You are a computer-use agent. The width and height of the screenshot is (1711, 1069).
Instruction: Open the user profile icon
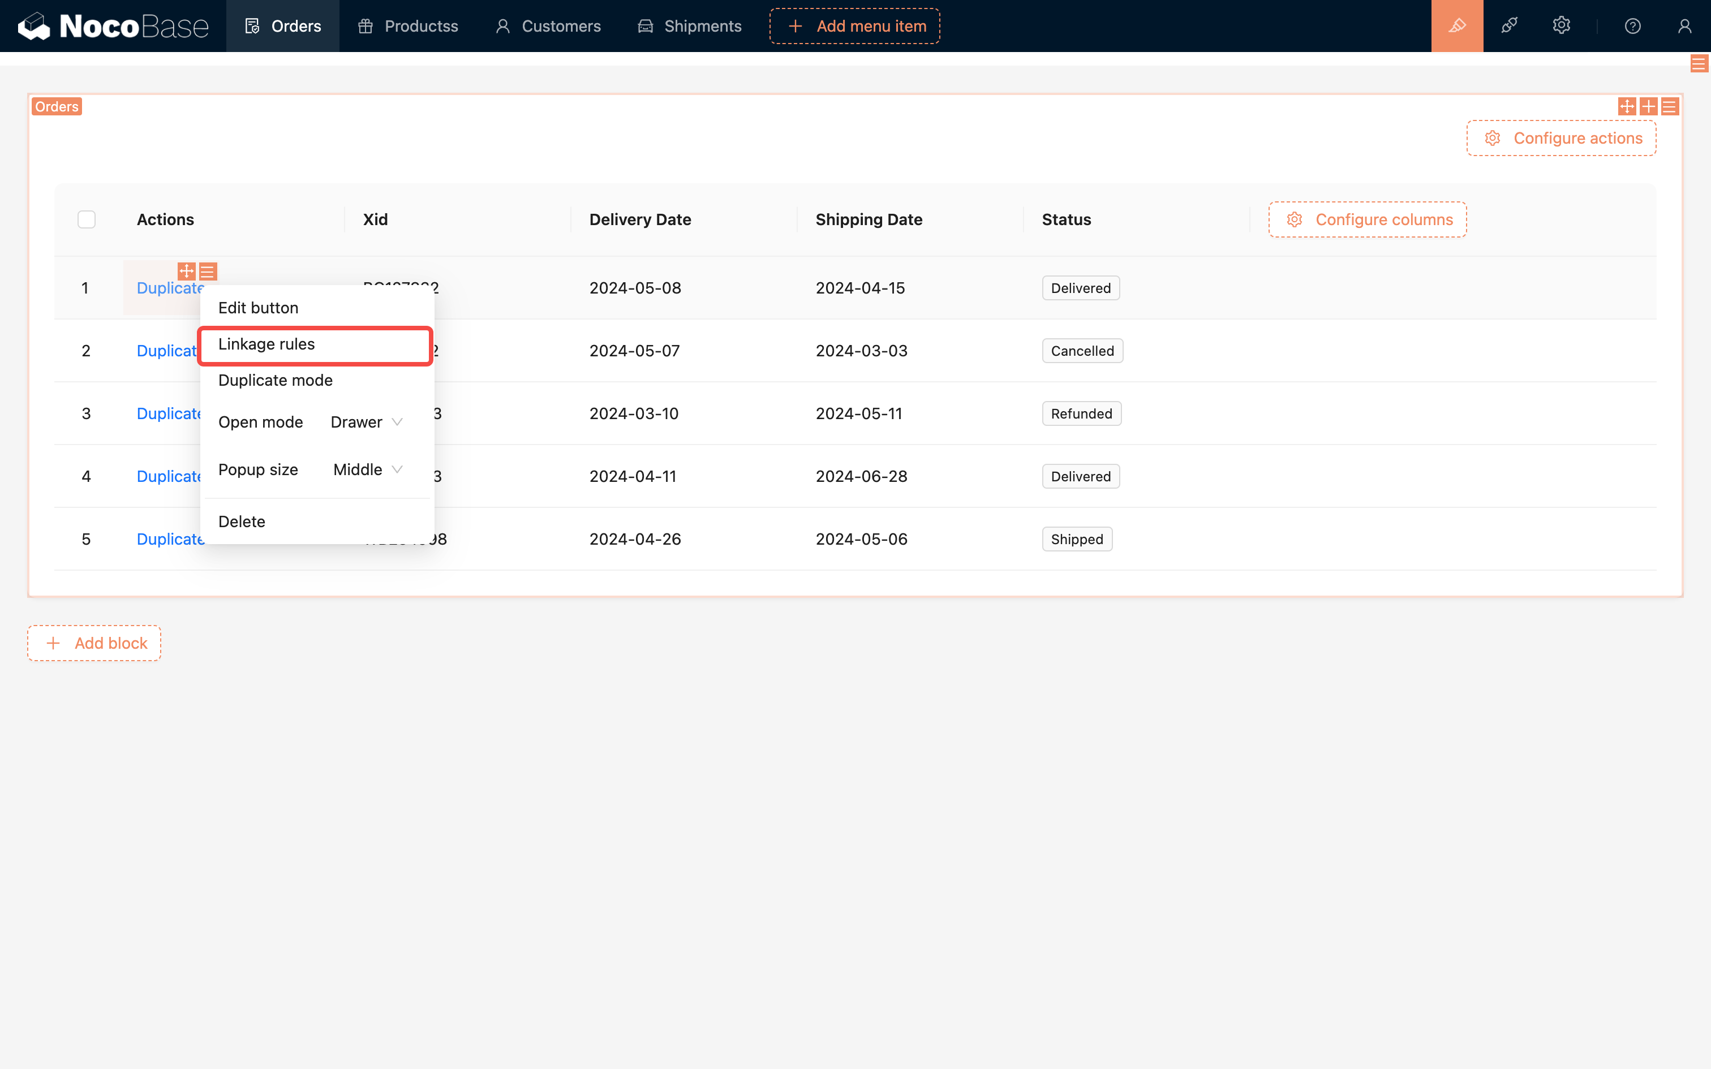[x=1684, y=26]
